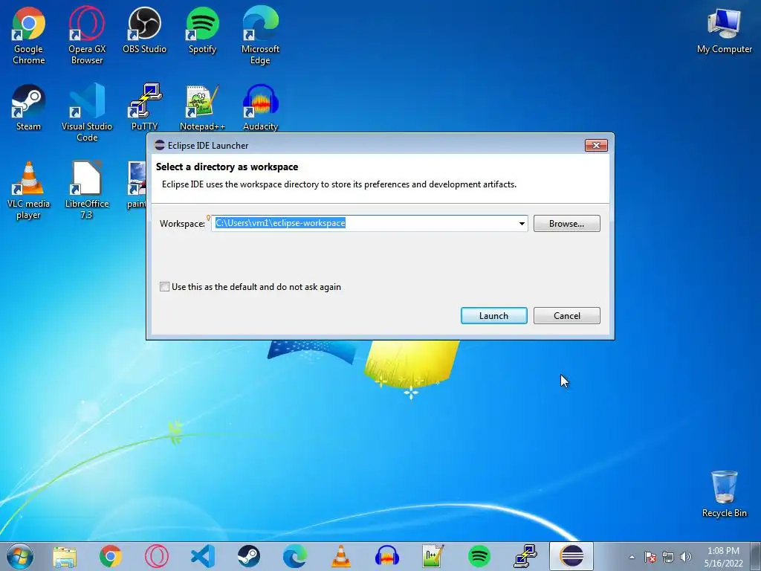Select Audacity desktop shortcut
The width and height of the screenshot is (761, 571).
pyautogui.click(x=260, y=107)
